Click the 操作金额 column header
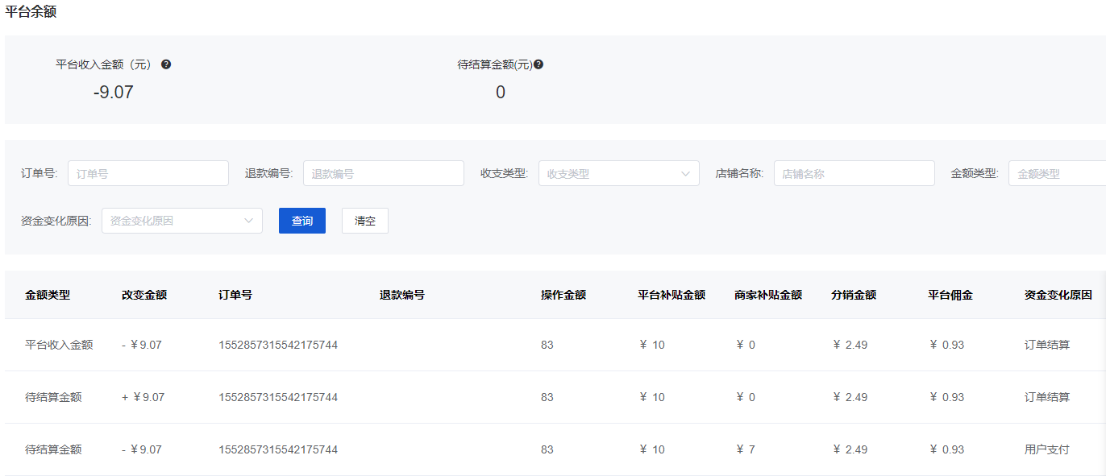 [x=563, y=295]
